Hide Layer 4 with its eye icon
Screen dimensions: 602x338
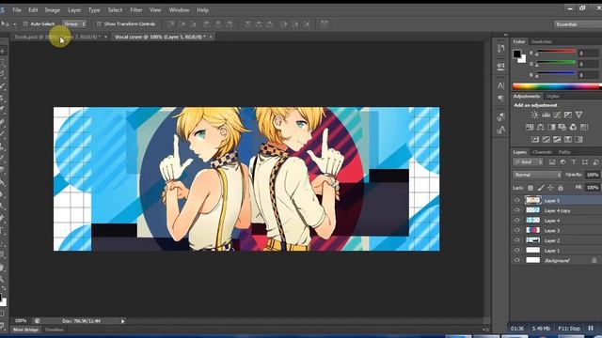516,221
